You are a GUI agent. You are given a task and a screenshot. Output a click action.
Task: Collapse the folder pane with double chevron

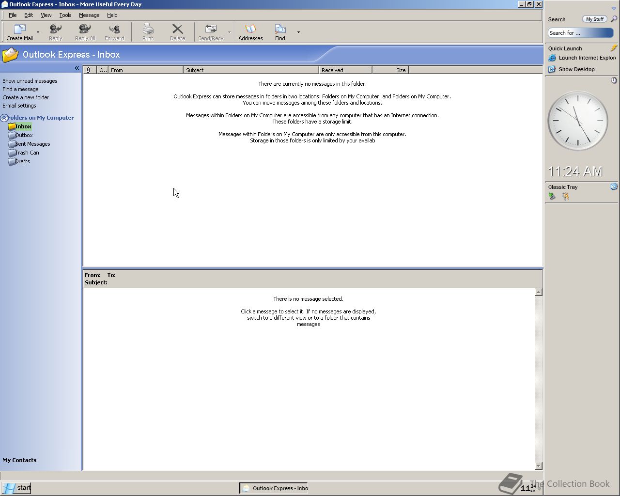[77, 68]
